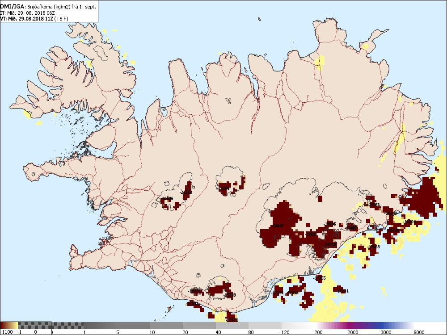Click the legend label 20
Viewport: 447px width, 335px height.
pyautogui.click(x=186, y=332)
